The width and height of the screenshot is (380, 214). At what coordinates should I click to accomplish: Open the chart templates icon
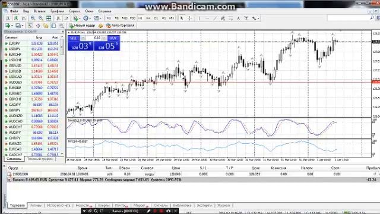[x=96, y=18]
